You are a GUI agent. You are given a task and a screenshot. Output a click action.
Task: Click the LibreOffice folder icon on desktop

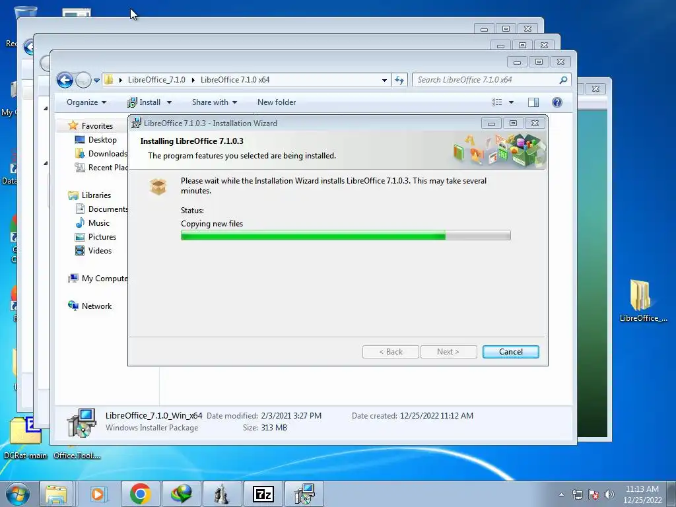(640, 296)
